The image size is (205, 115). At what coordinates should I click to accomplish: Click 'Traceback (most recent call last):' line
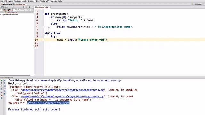(35, 87)
